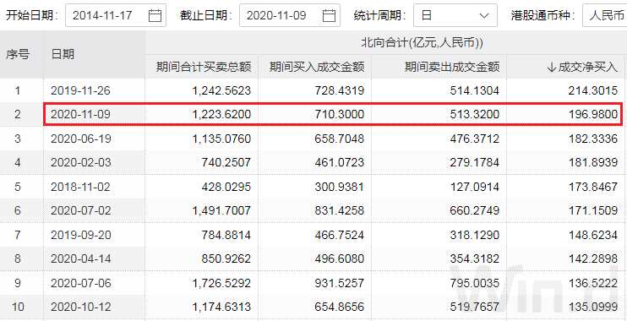627x321 pixels.
Task: Select the buy amount 654.8656
Action: (340, 307)
